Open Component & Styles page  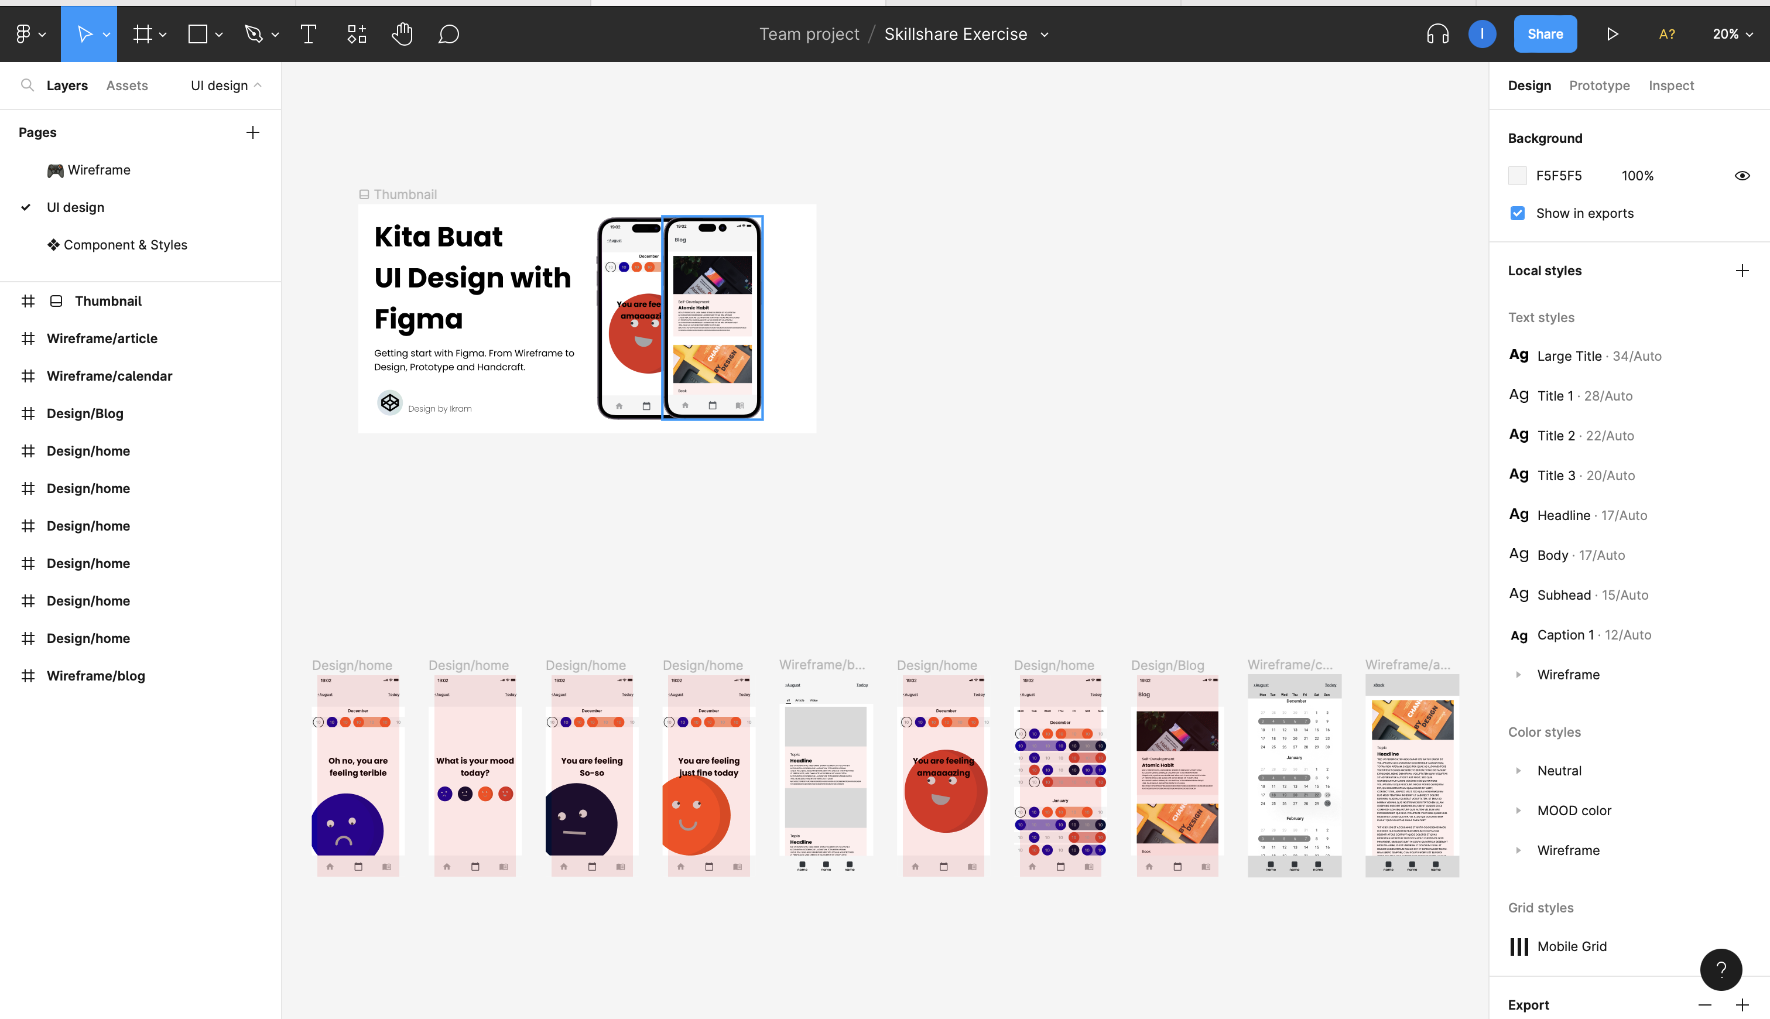pyautogui.click(x=117, y=244)
